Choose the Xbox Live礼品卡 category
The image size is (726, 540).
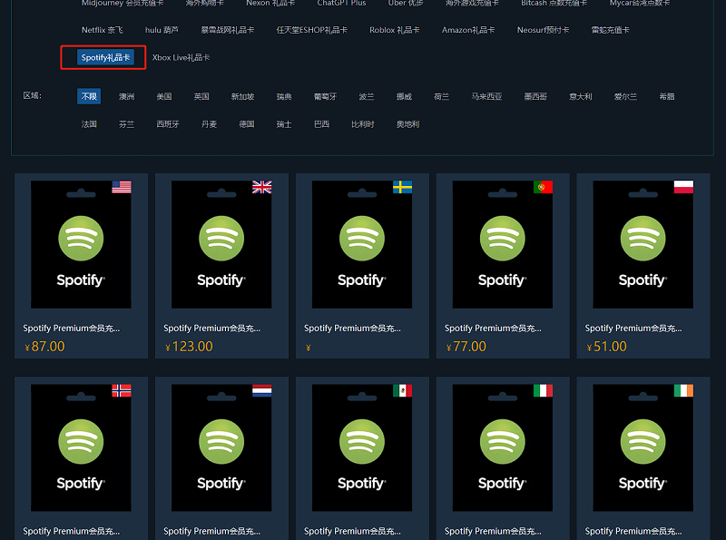(x=181, y=57)
